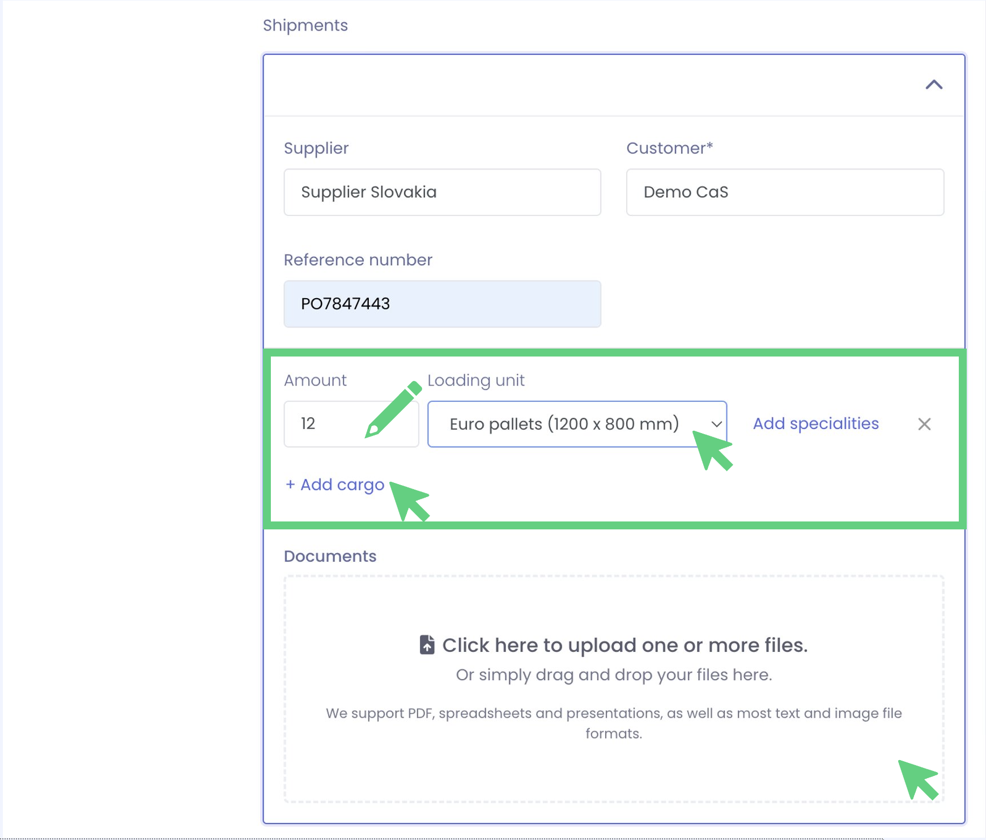Click the drag and drop files hint text
The image size is (986, 840).
pos(614,674)
